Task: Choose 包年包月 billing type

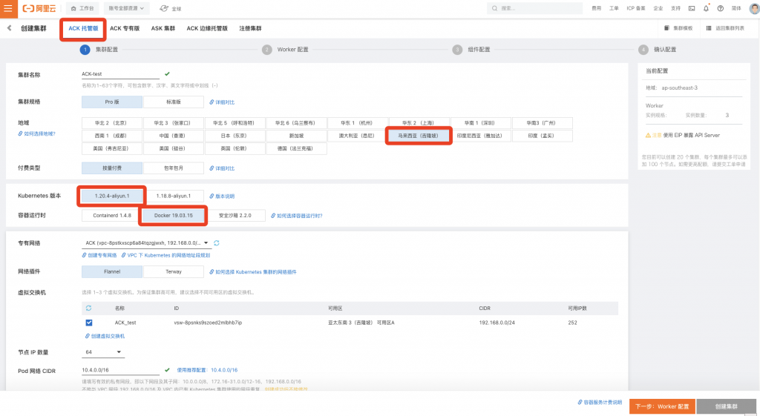Action: tap(174, 168)
